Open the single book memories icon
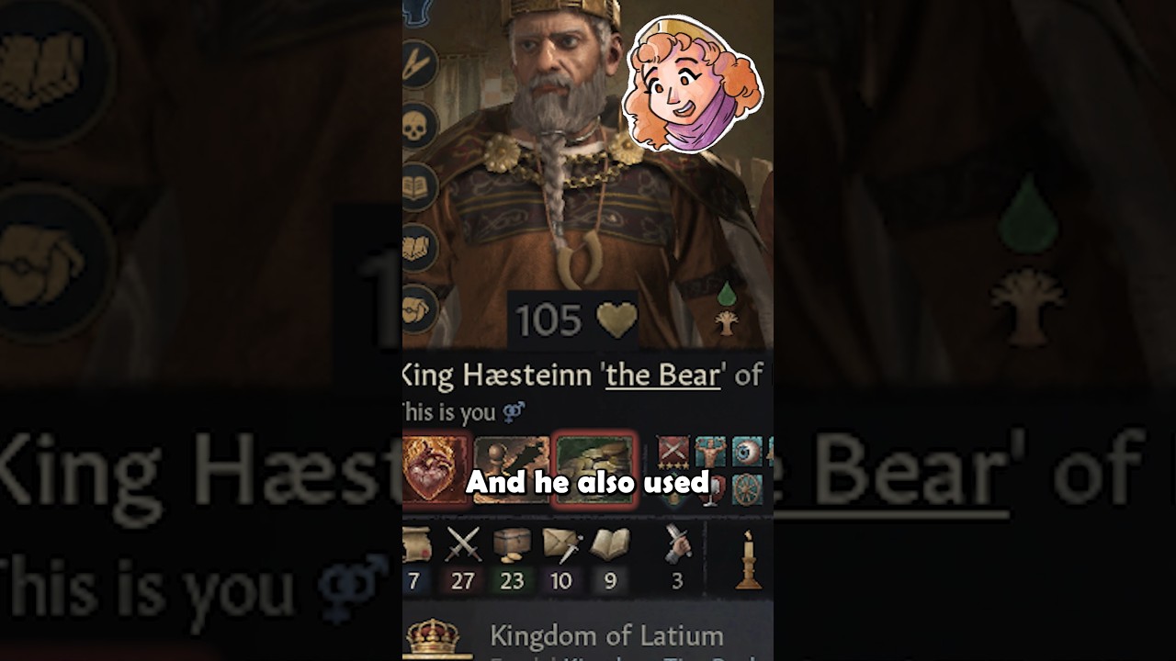Viewport: 1176px width, 661px height. [x=418, y=186]
